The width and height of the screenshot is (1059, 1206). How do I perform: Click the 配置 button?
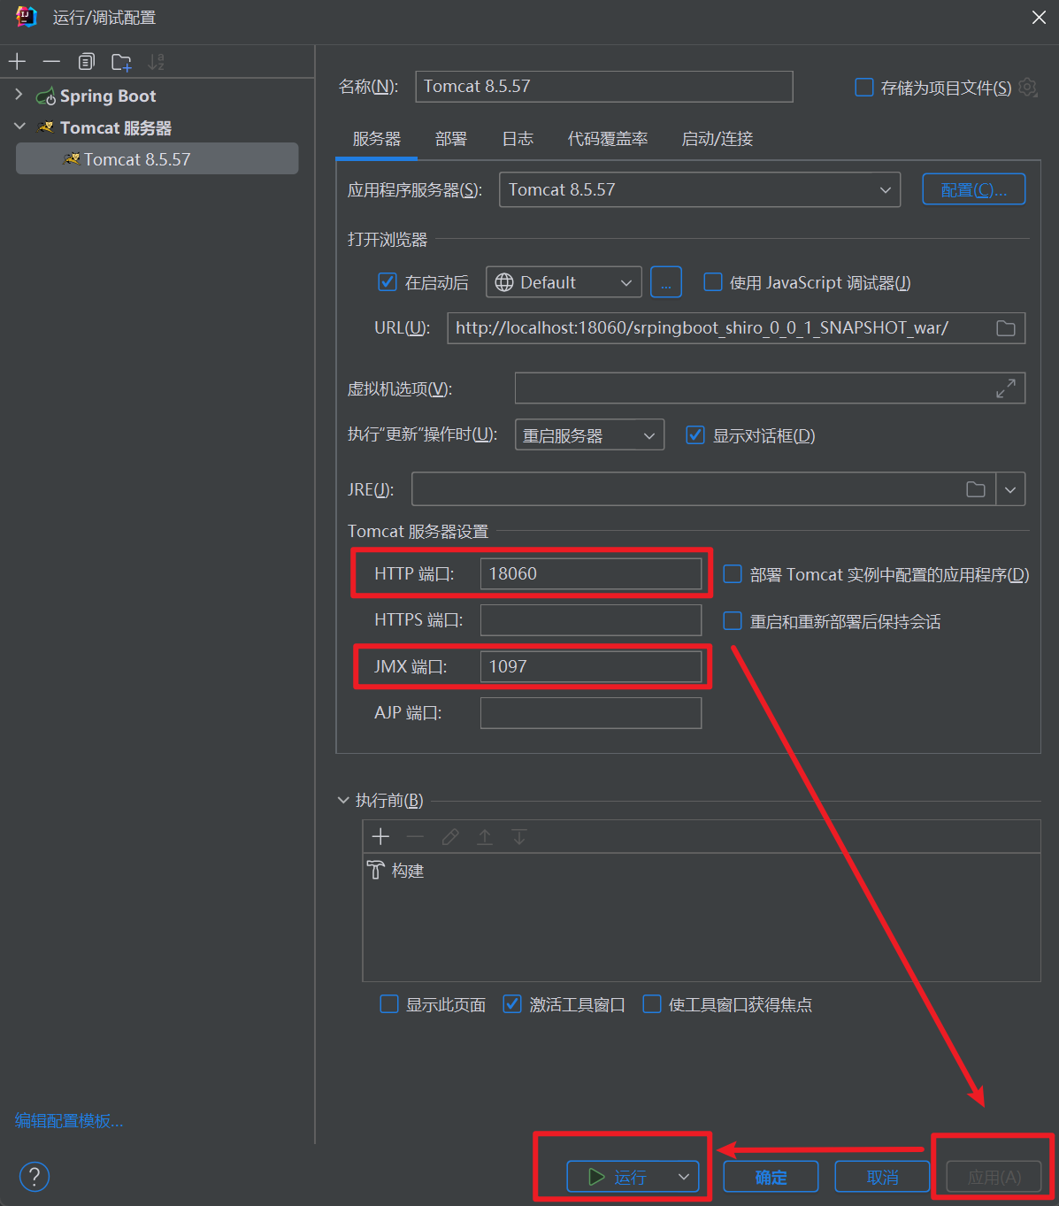click(973, 189)
